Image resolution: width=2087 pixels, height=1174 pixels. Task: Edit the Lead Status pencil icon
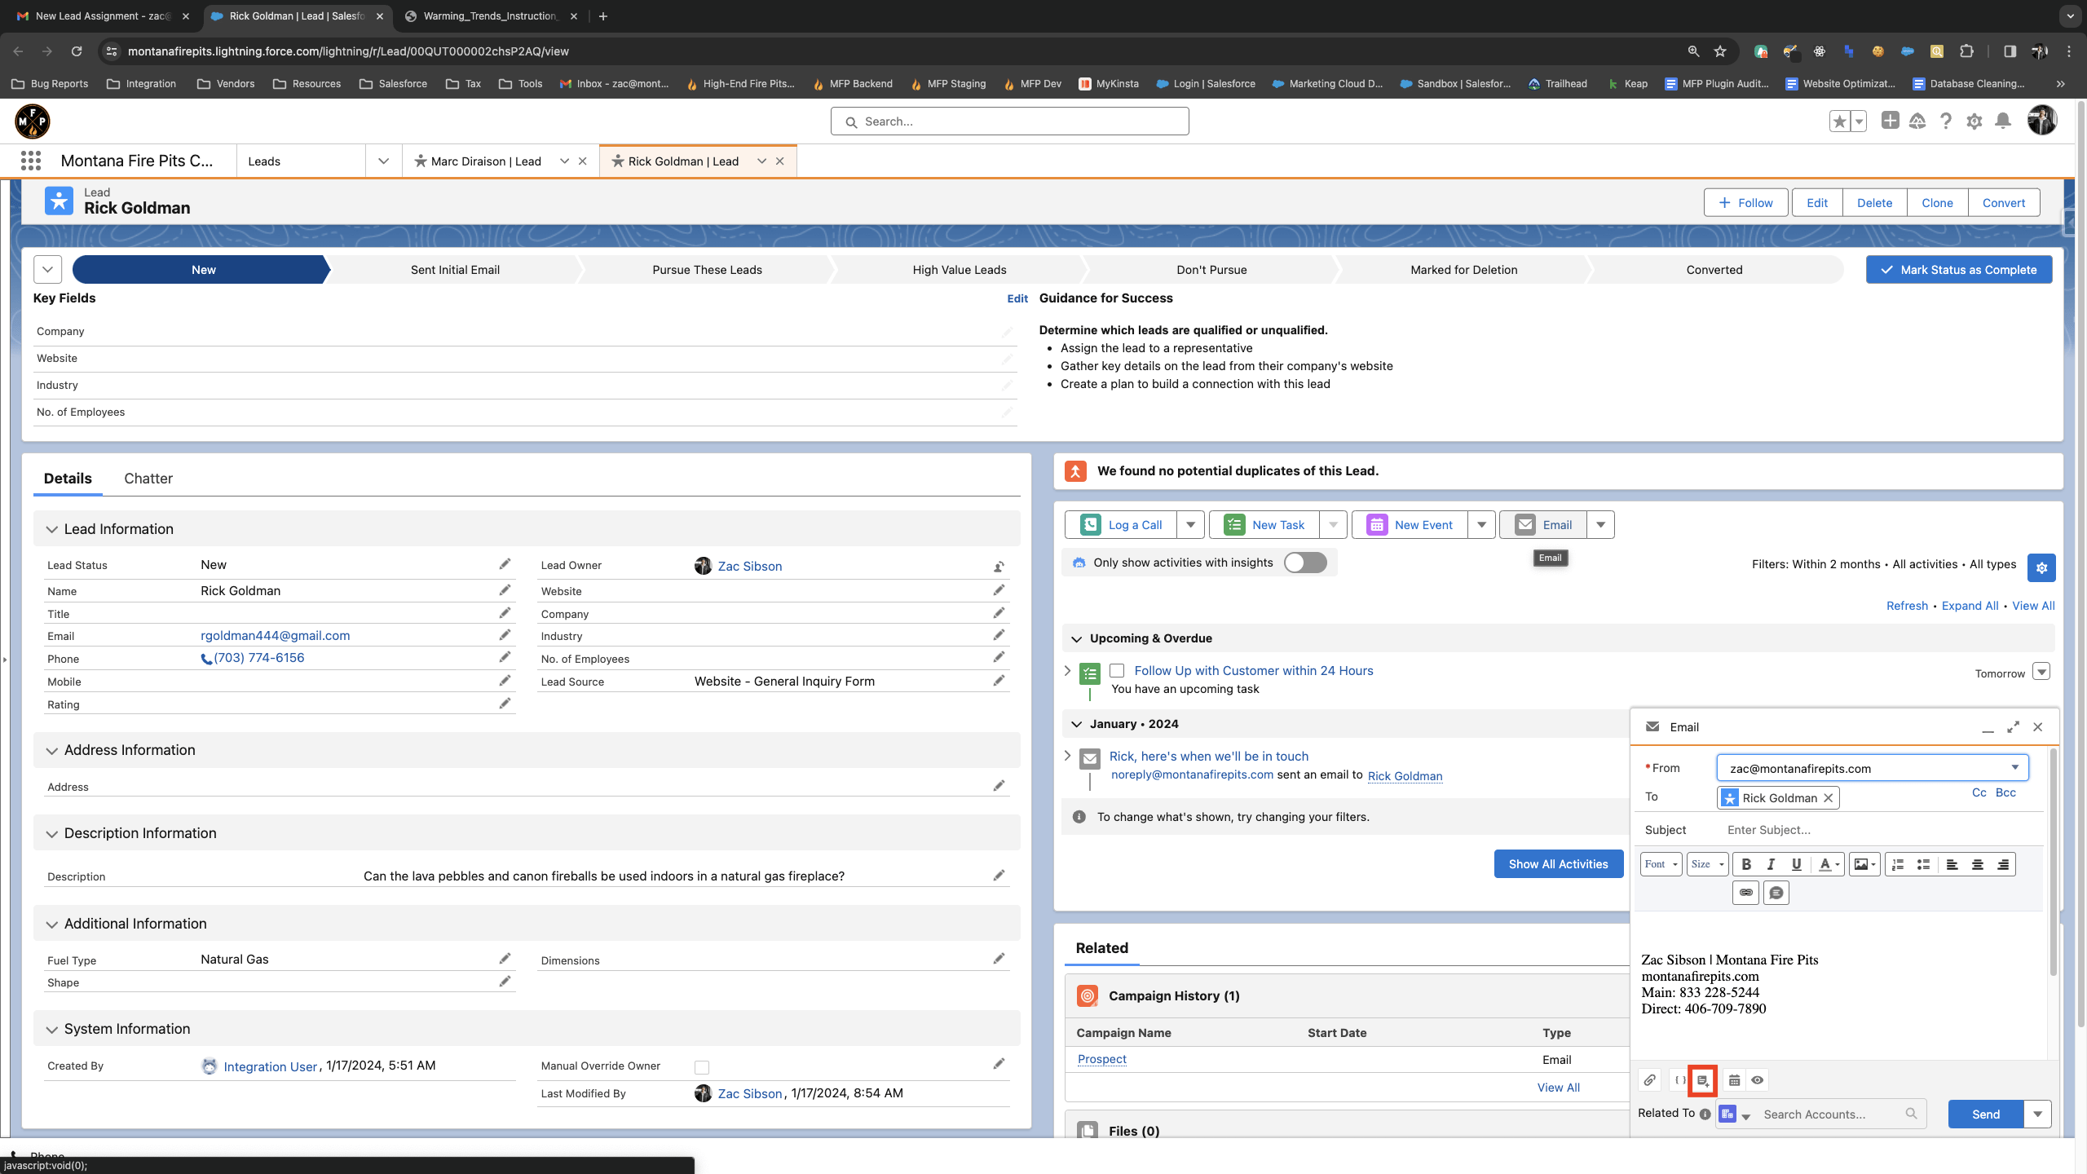click(505, 564)
